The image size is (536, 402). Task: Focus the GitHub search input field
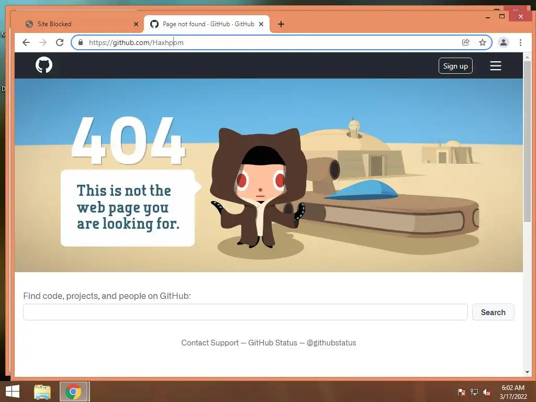[x=245, y=312]
